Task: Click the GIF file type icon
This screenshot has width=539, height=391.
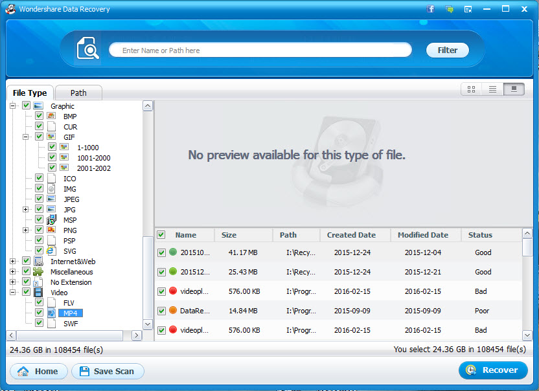Action: point(51,137)
